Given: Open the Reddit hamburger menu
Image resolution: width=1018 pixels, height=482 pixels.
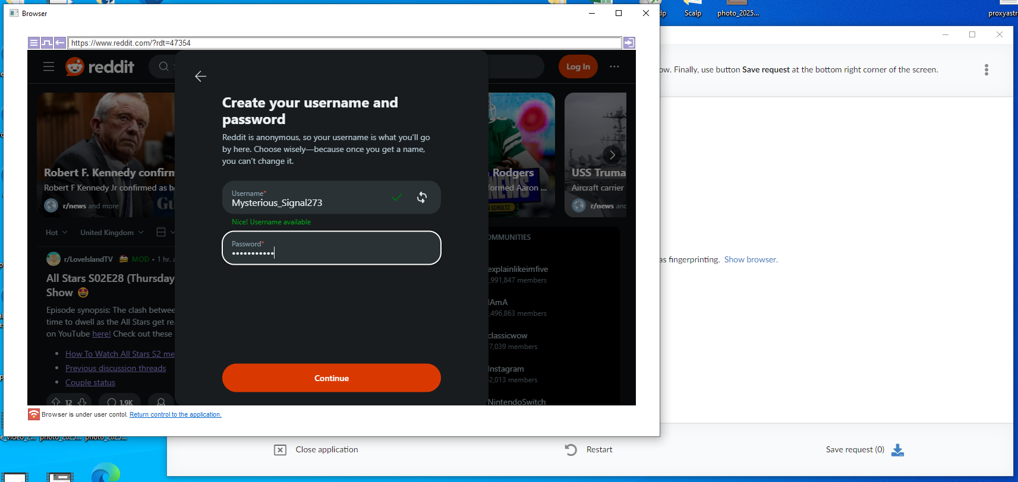Looking at the screenshot, I should tap(49, 66).
